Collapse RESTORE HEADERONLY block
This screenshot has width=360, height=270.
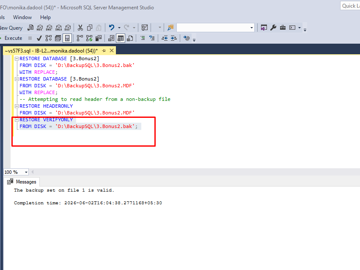click(x=16, y=106)
